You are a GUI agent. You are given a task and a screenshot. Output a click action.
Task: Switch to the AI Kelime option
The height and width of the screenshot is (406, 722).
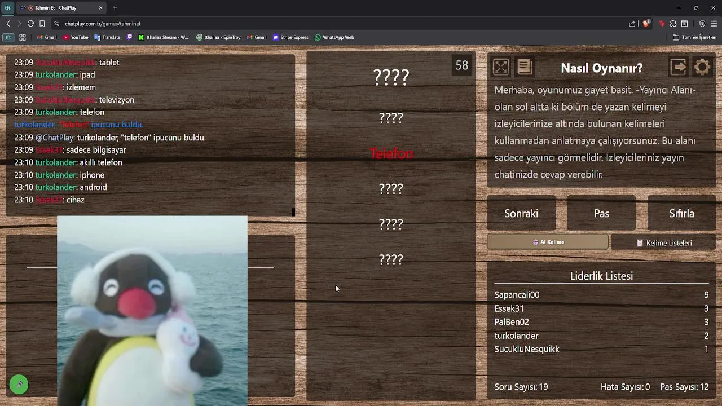click(x=548, y=242)
